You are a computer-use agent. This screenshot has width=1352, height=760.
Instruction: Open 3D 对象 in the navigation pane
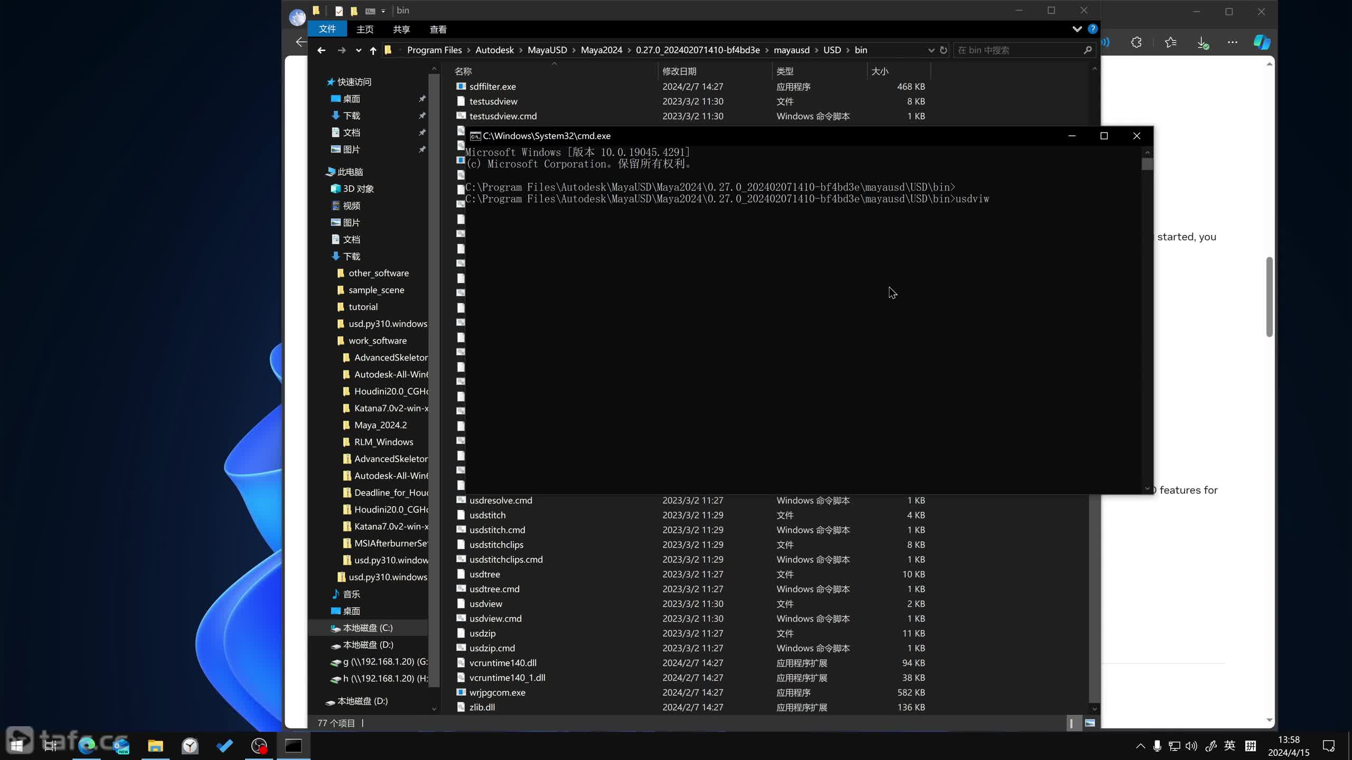click(x=358, y=188)
